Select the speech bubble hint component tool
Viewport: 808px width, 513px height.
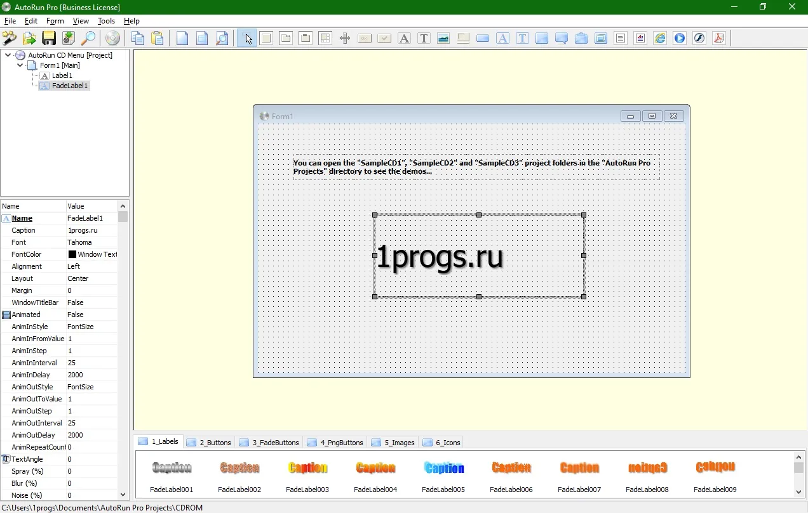click(562, 38)
